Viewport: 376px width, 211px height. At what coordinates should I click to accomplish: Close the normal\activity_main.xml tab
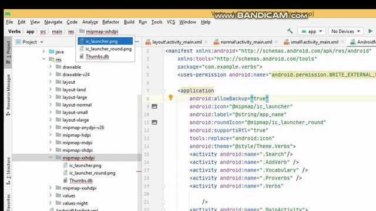click(276, 42)
